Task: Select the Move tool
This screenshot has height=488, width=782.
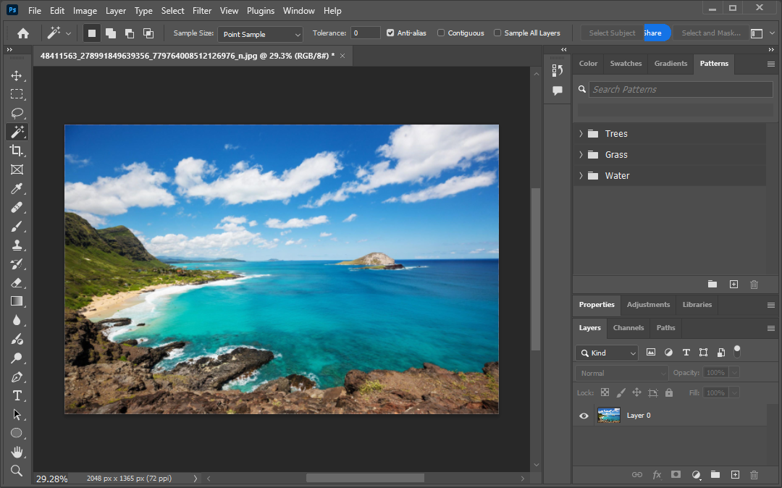Action: [17, 76]
